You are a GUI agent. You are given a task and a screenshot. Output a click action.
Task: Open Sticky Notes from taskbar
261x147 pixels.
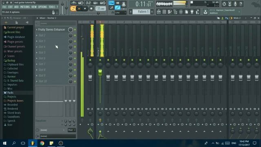[51, 143]
